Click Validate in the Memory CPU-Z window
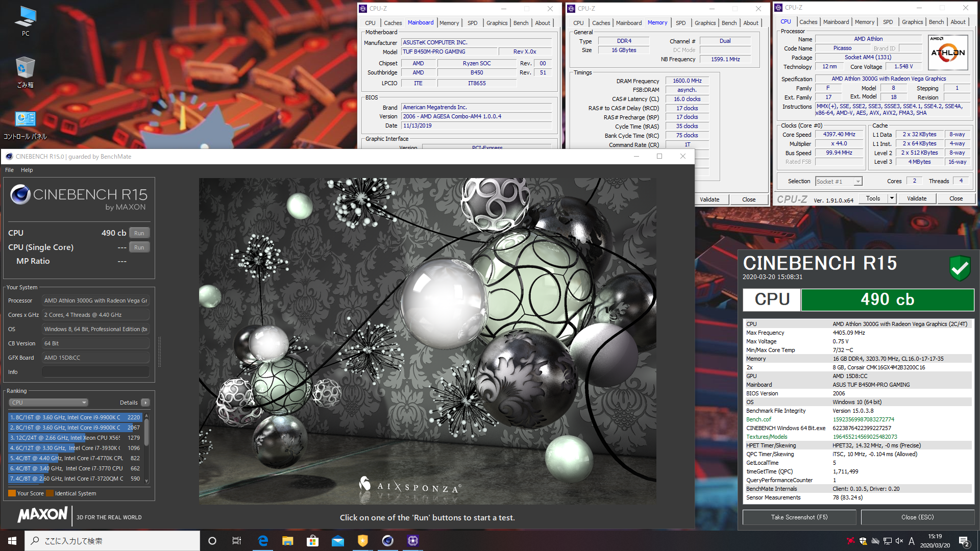The height and width of the screenshot is (551, 980). click(709, 199)
